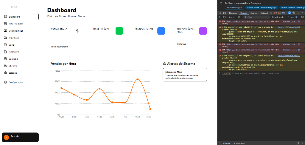The width and height of the screenshot is (305, 145).
Task: Open the Cozinha (KDS) sidebar icon
Action: [5, 31]
